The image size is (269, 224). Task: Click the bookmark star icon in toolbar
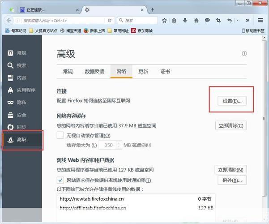165,21
